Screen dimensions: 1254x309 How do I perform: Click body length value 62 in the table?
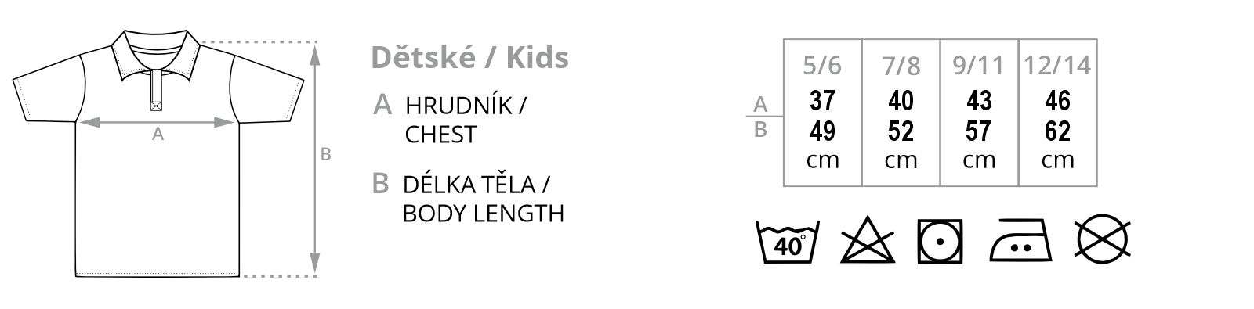coord(1057,131)
